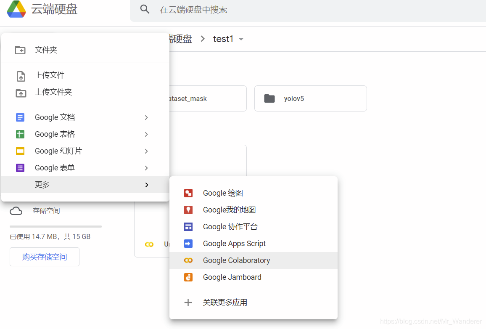Screen dimensions: 486x329
Task: Click the yolov5 folder icon
Action: click(x=269, y=98)
